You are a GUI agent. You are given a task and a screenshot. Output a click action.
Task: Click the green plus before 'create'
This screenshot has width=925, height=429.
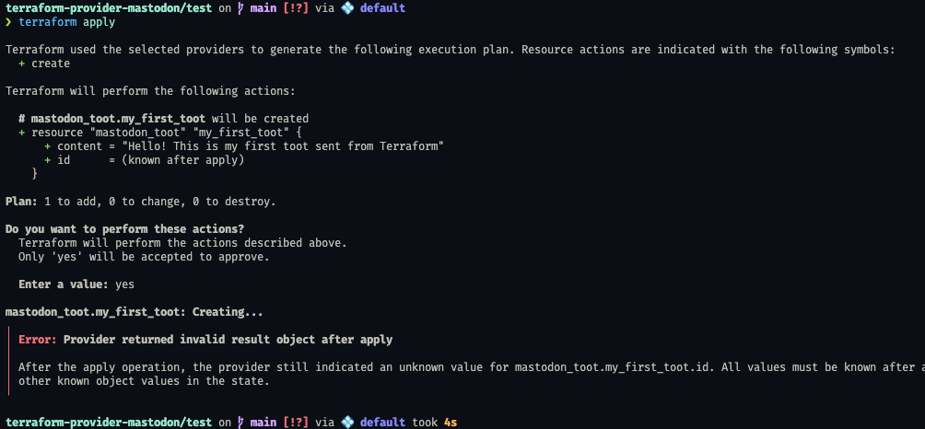pyautogui.click(x=22, y=64)
